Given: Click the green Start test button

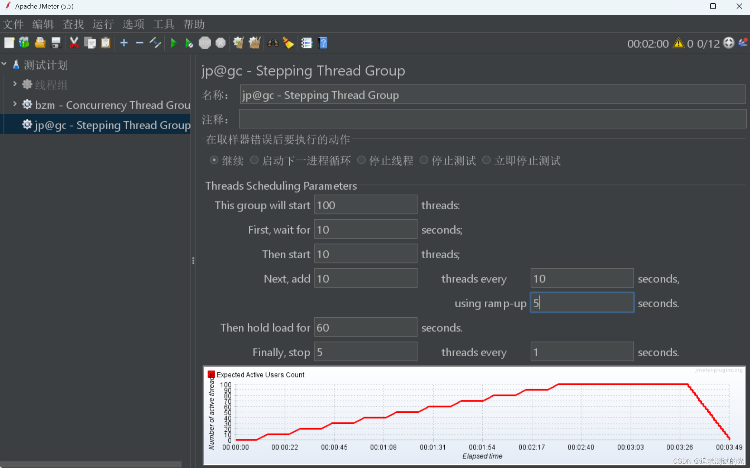Looking at the screenshot, I should pyautogui.click(x=173, y=43).
